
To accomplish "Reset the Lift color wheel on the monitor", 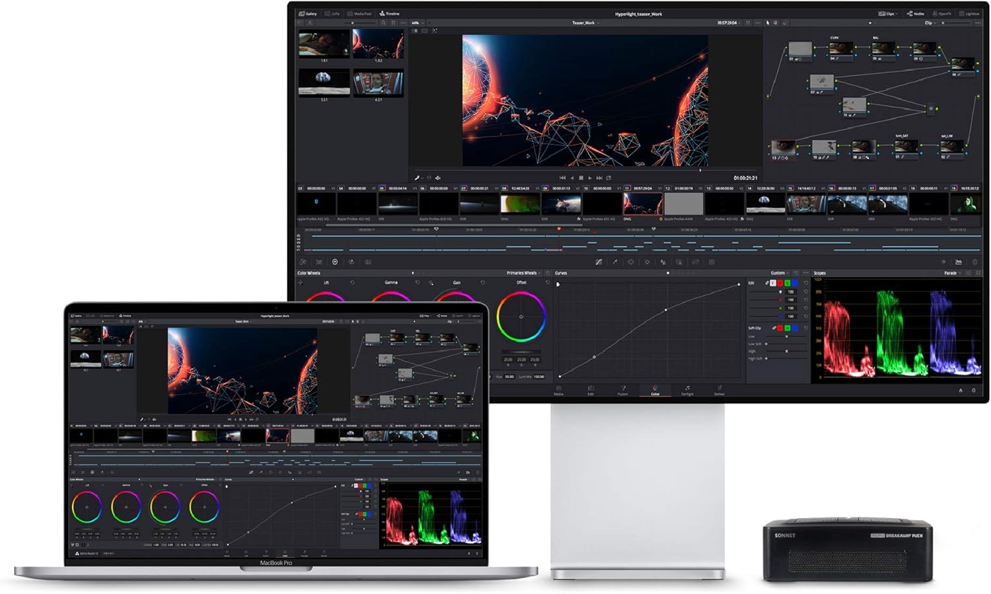I will coord(352,283).
